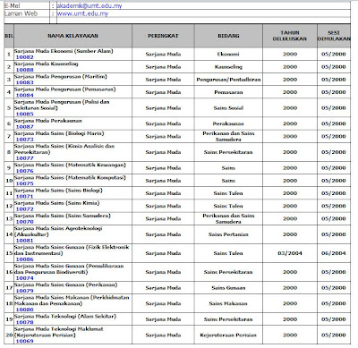The height and width of the screenshot is (348, 358).
Task: Select "Sarjana Muda Sains (Matematik Kewangan)"
Action: pos(70,165)
